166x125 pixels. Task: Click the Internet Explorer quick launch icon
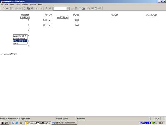click(17, 123)
